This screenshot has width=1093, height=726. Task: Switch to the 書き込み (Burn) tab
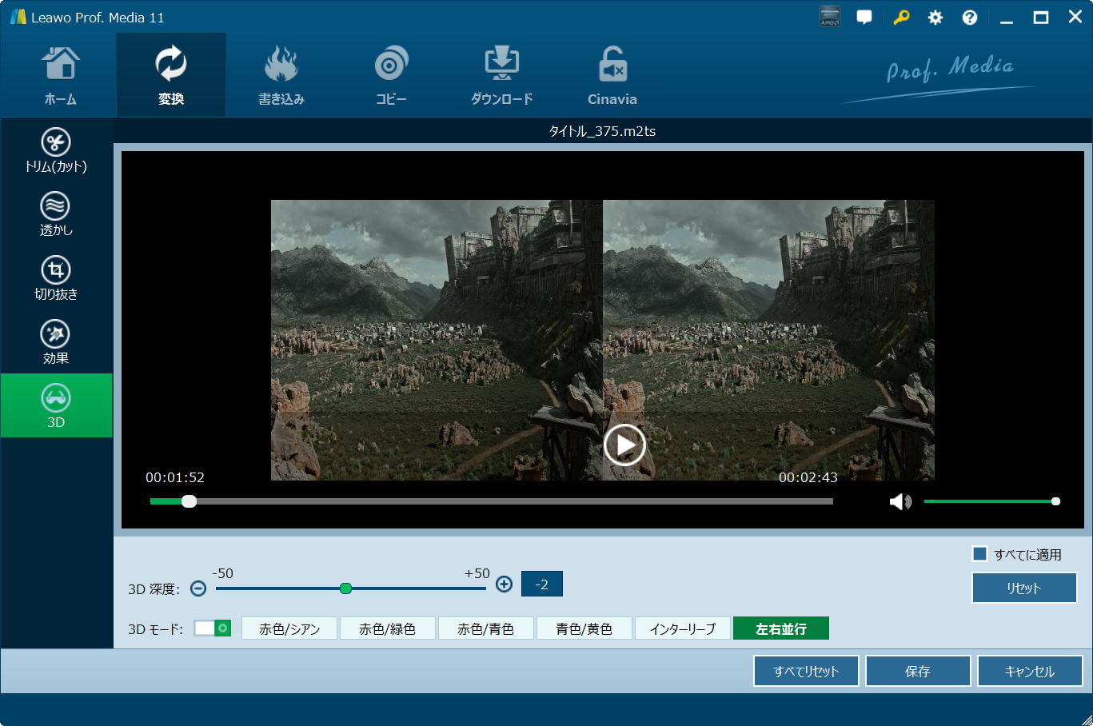point(281,76)
